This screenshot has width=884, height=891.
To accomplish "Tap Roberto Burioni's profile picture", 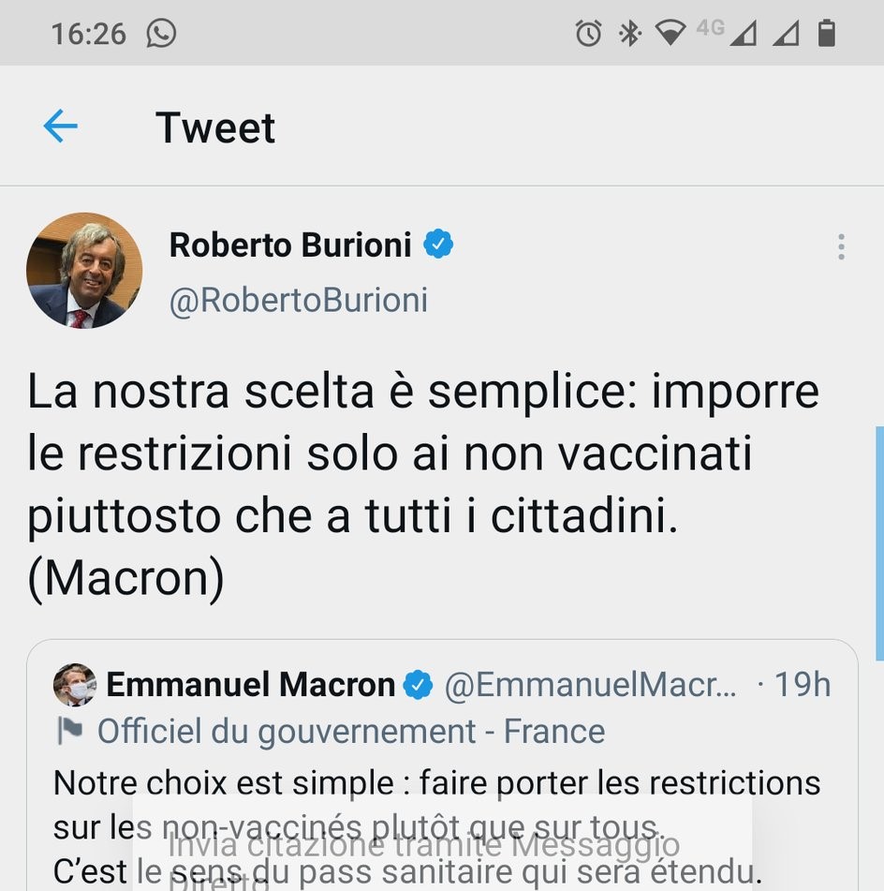I will [84, 270].
